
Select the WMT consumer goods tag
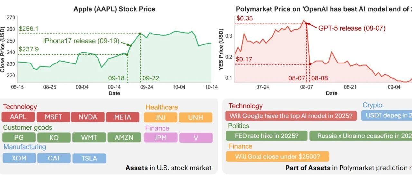point(89,138)
